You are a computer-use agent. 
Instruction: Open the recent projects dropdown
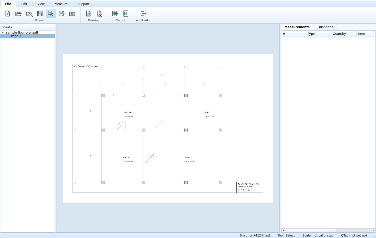click(x=29, y=14)
